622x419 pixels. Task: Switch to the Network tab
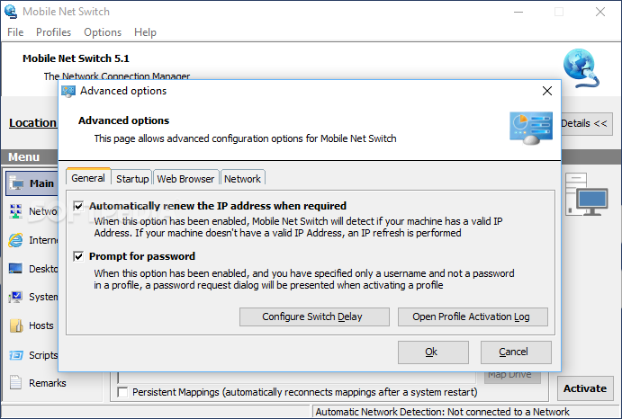[x=242, y=179]
